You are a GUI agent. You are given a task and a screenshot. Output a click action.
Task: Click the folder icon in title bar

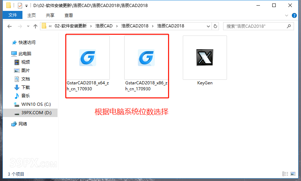[8, 5]
